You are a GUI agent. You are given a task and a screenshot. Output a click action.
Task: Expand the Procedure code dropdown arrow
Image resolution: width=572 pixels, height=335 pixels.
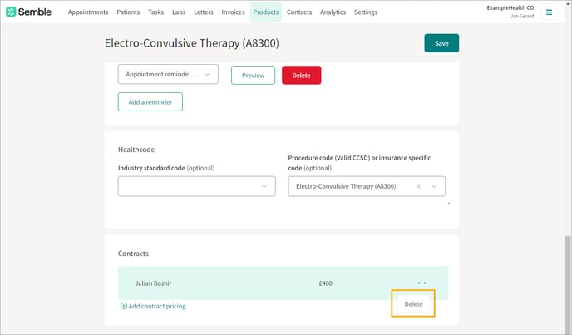click(434, 186)
